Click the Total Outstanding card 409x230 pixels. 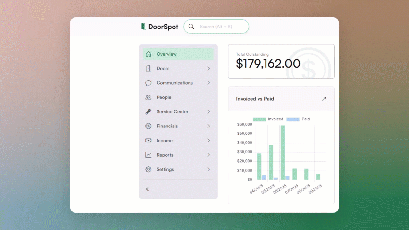pos(281,61)
